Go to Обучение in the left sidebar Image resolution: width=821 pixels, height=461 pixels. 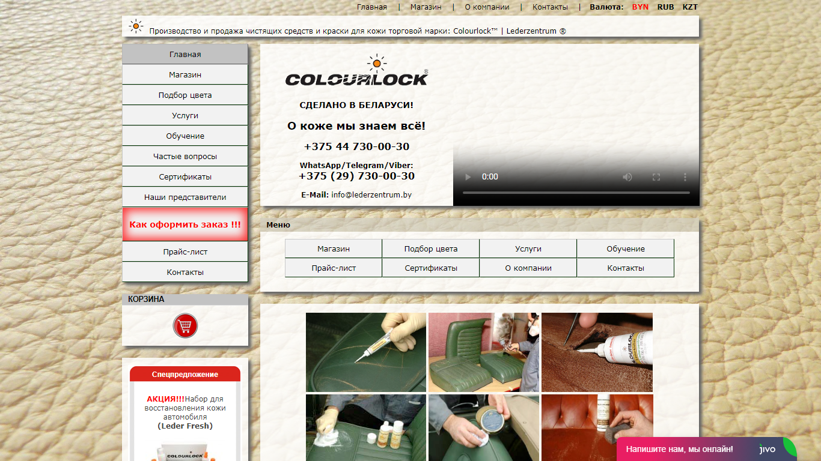(x=185, y=136)
